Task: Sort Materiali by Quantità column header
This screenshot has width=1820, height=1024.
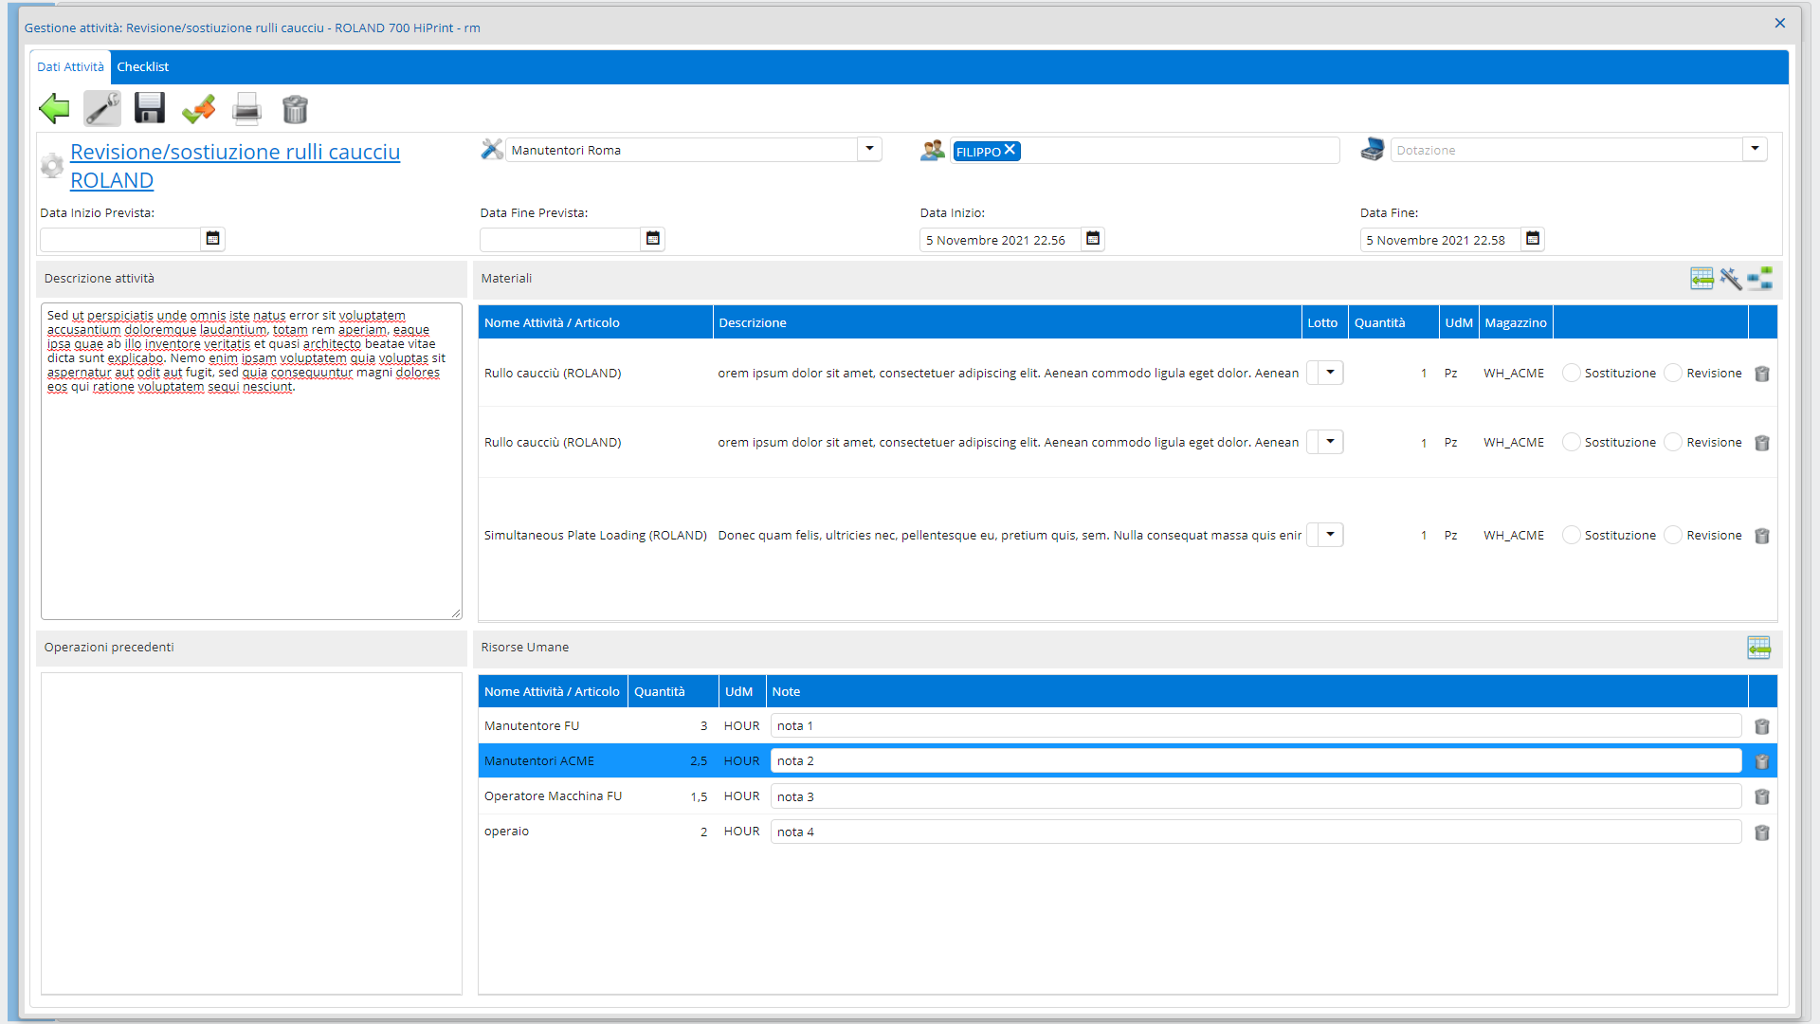Action: 1393,322
